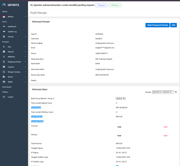
Task: Expand the Wallet submenu arrow
Action: (25, 82)
